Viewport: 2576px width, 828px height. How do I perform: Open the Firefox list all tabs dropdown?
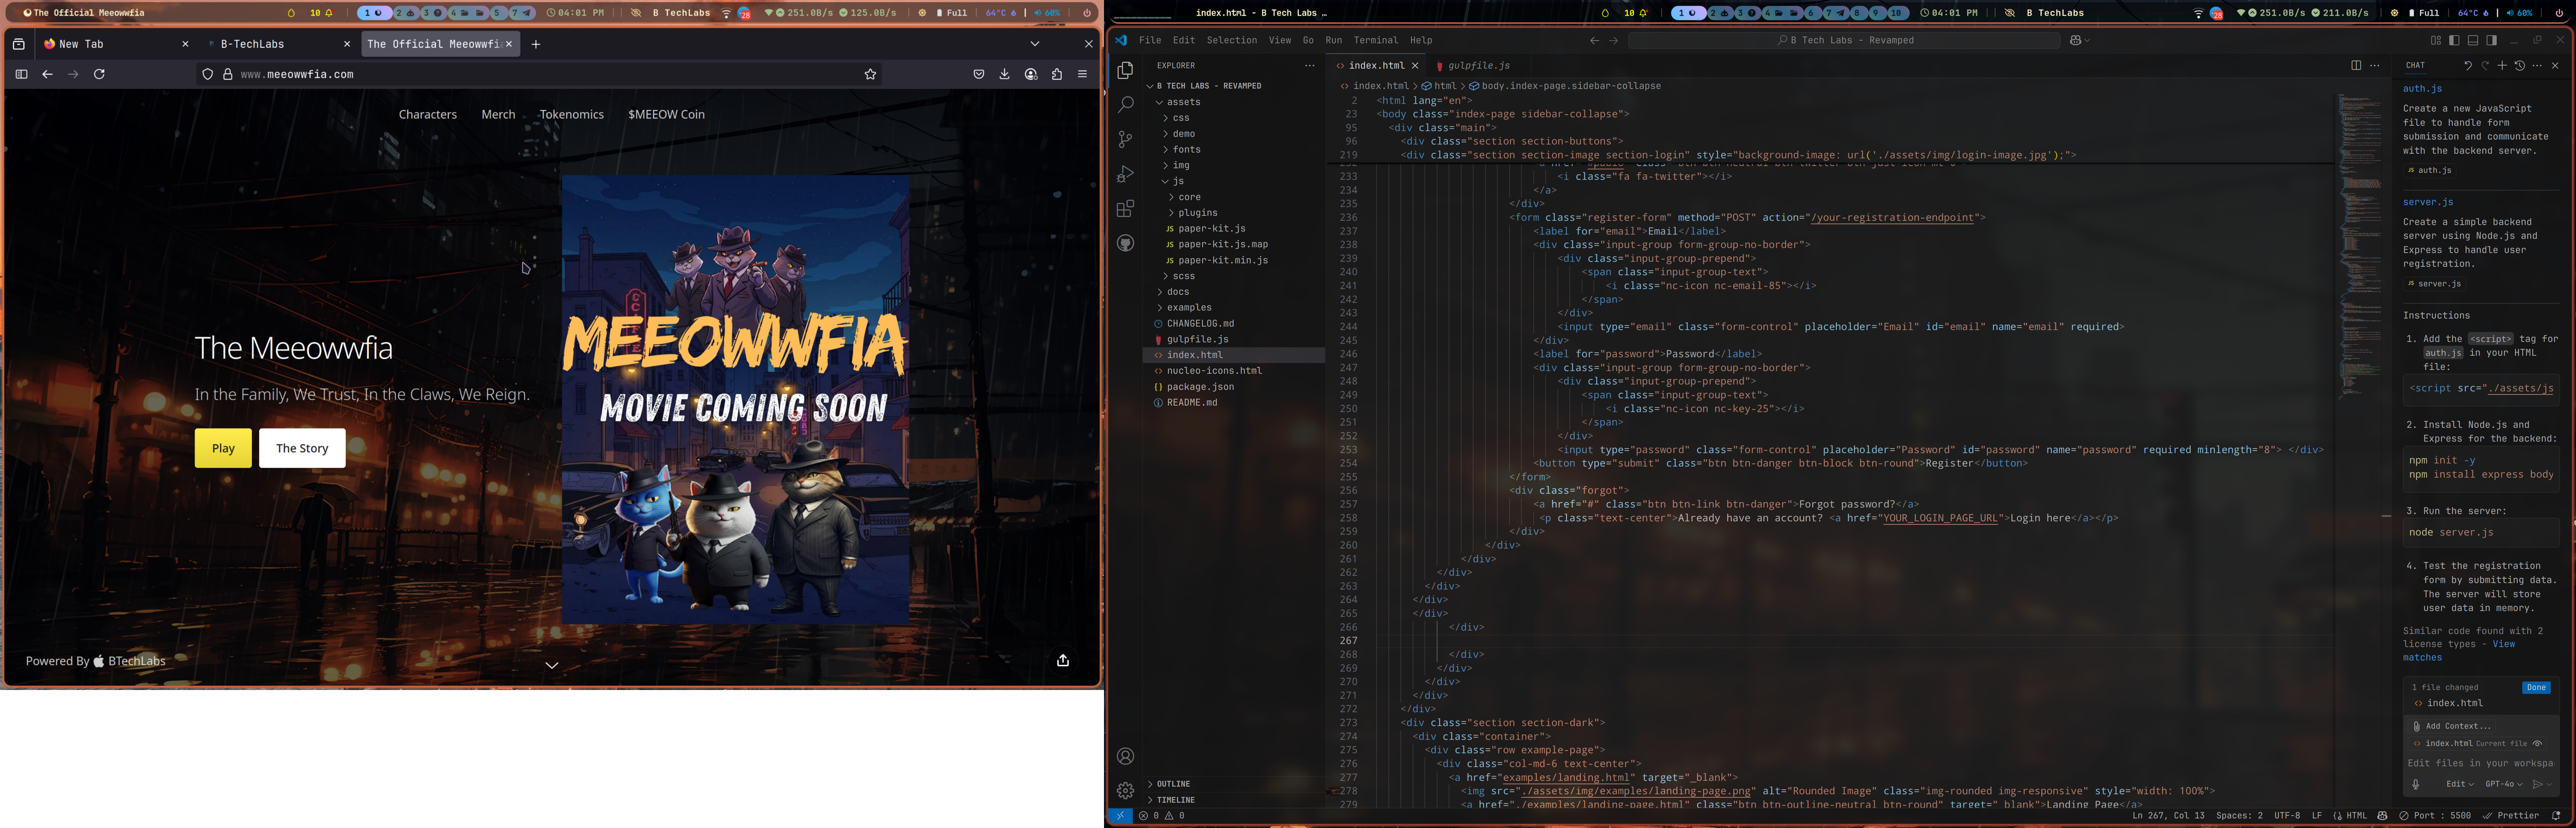point(1035,44)
